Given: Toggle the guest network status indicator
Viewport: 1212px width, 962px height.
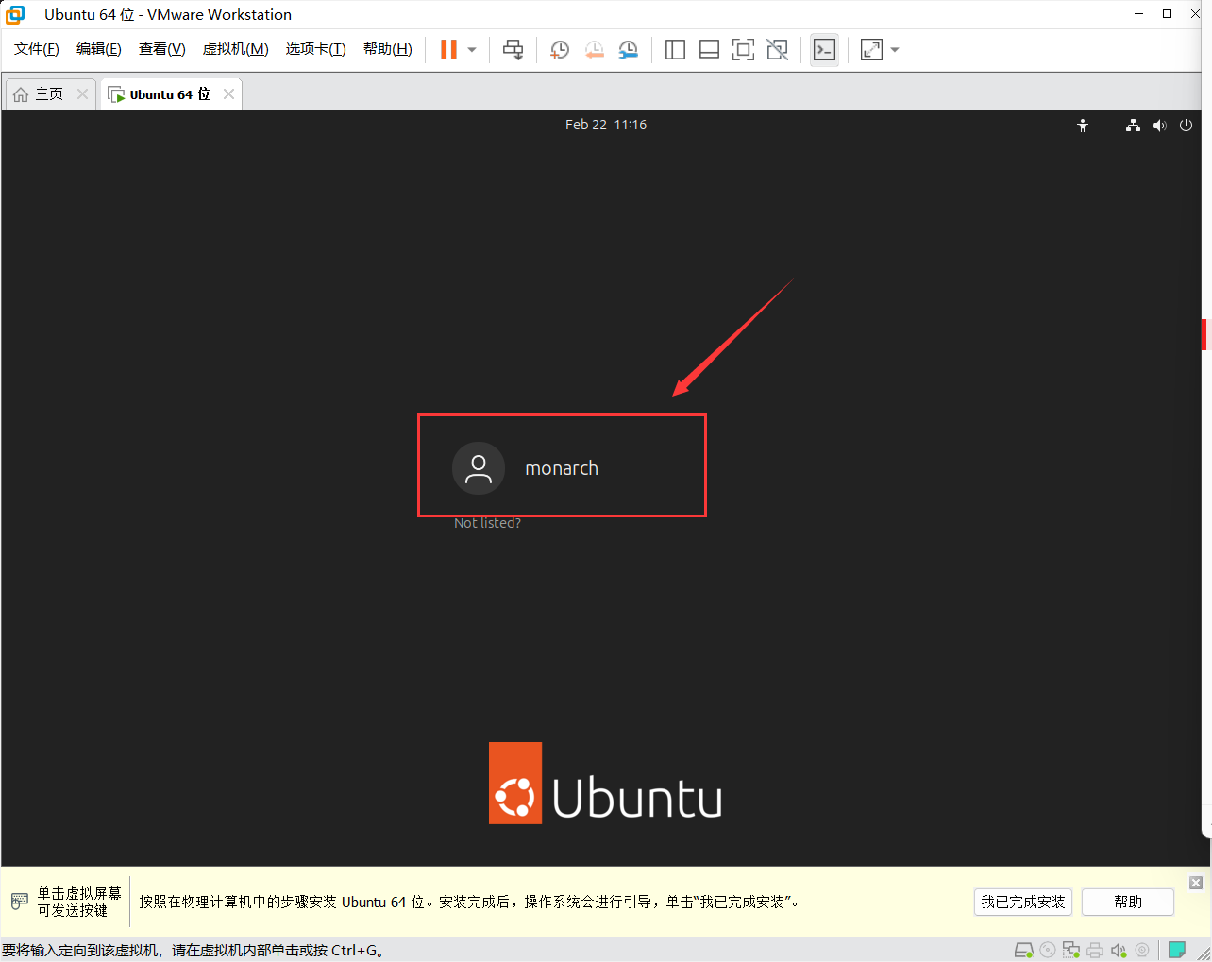Looking at the screenshot, I should tap(1133, 125).
